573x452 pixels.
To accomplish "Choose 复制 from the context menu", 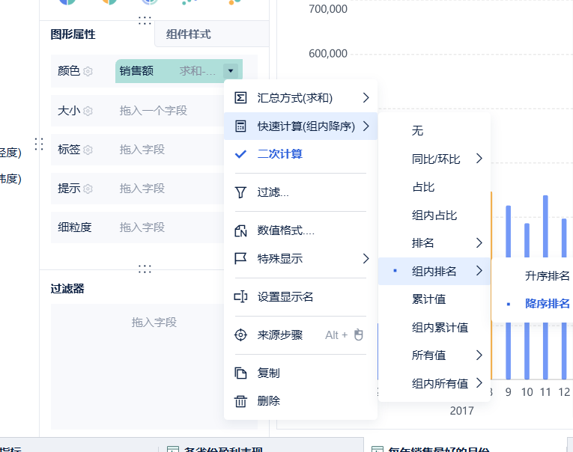I will point(300,373).
